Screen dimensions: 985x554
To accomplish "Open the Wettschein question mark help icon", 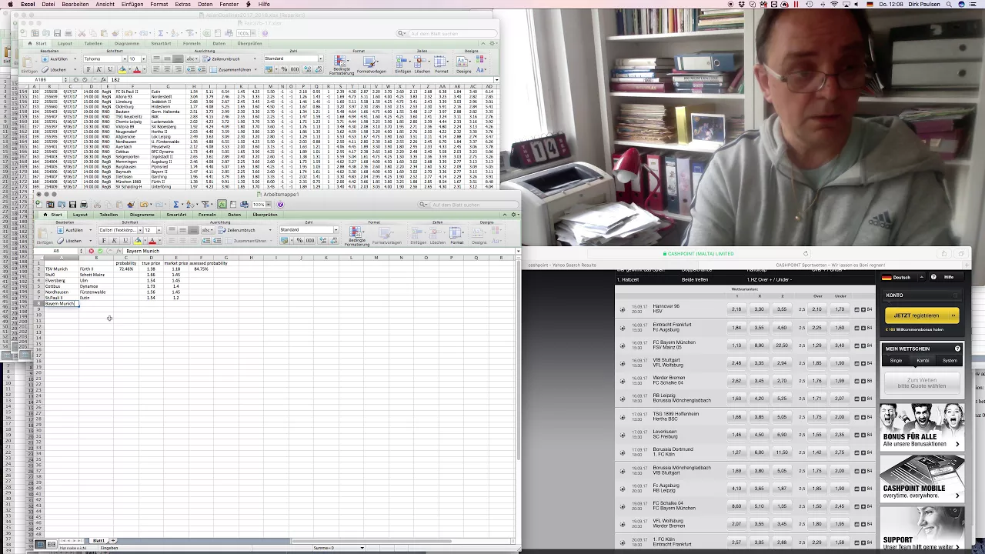I will coord(957,349).
